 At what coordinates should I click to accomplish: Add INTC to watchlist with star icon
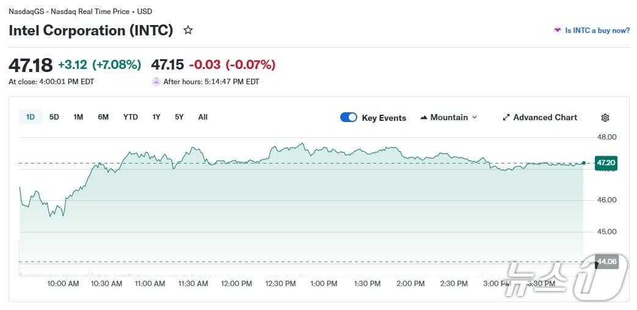188,30
